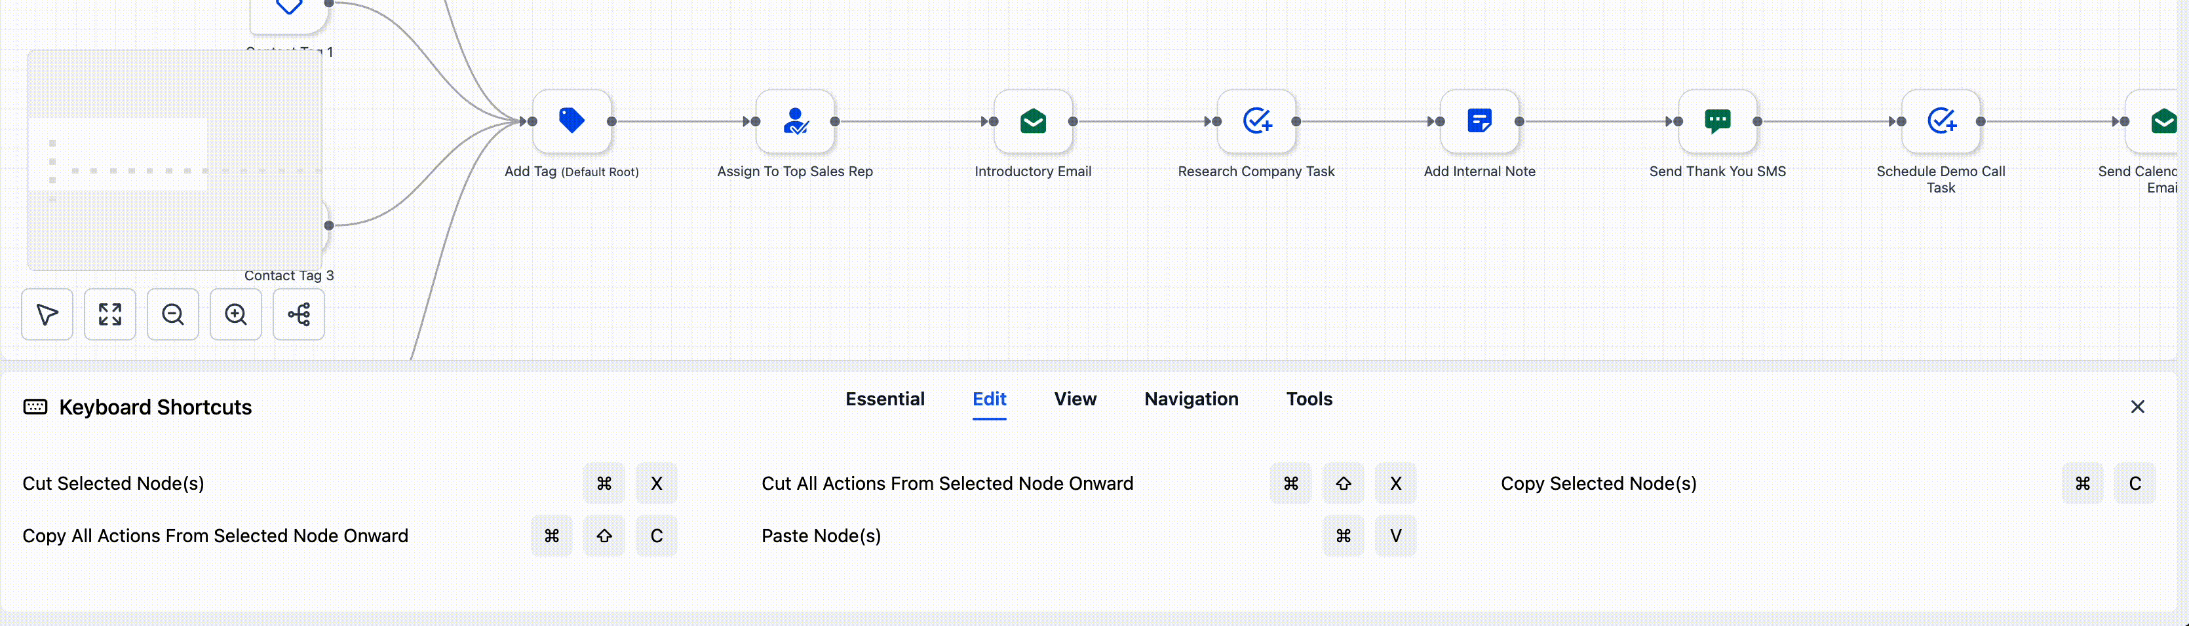The image size is (2189, 626).
Task: Click the fit to screen button
Action: point(109,314)
